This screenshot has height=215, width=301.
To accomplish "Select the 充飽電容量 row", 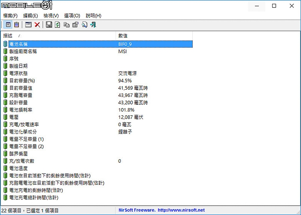I will click(98, 95).
